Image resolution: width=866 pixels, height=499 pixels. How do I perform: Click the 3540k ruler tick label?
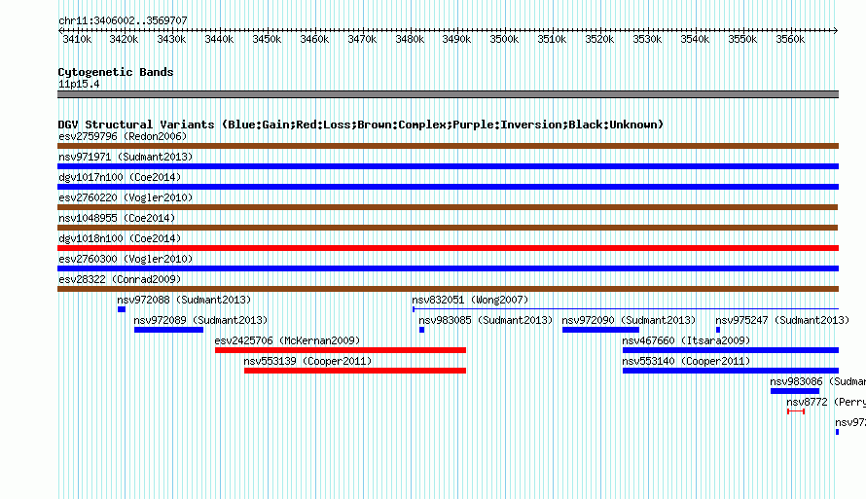(695, 39)
